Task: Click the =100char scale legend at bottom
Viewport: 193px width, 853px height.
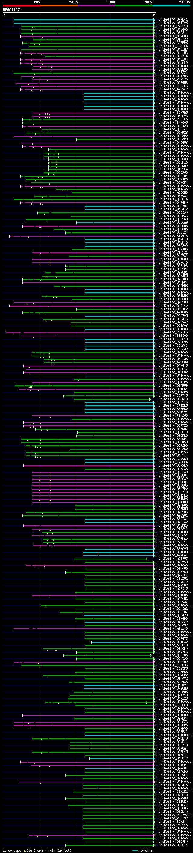Action: click(144, 851)
